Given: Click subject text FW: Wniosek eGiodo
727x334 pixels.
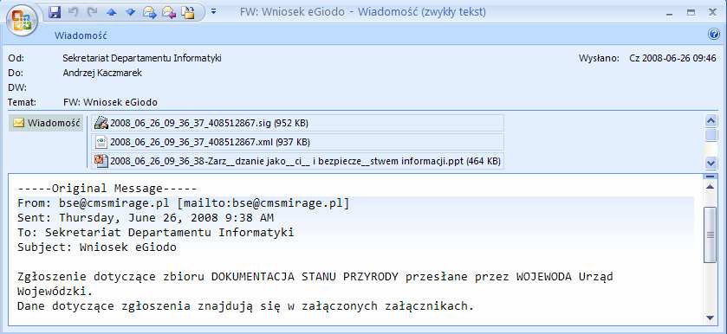Looking at the screenshot, I should 110,102.
